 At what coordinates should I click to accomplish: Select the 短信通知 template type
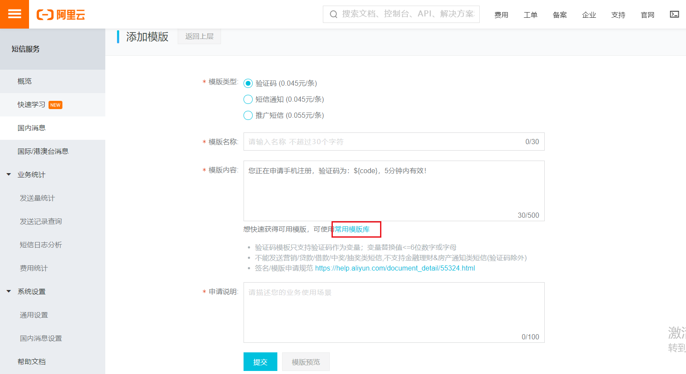tap(248, 100)
